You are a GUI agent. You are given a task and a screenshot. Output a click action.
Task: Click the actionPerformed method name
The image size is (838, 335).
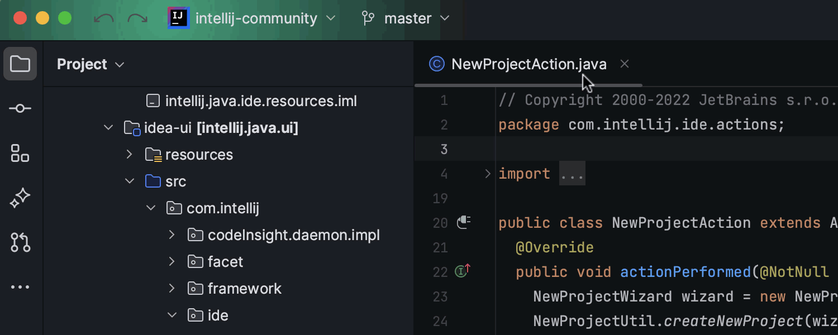(x=685, y=272)
